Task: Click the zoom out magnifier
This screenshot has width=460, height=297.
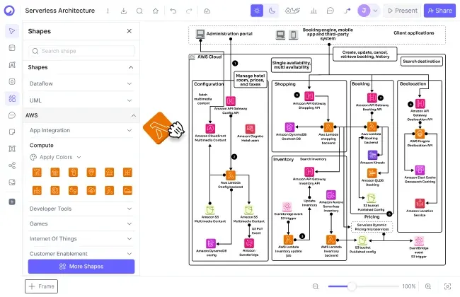Action: (316, 286)
